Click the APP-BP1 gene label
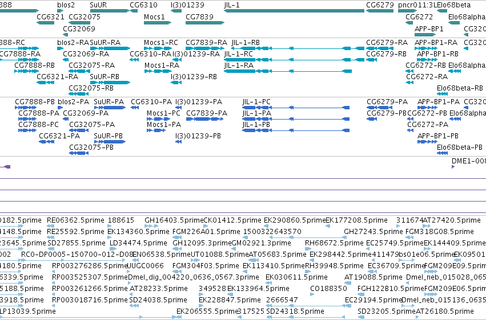Screen dimensions: 486x320 click(x=429, y=28)
